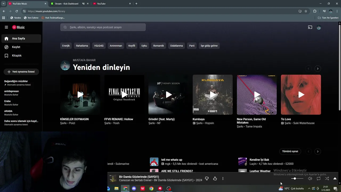Open Keşfet in the sidebar
This screenshot has height=192, width=341.
(x=21, y=47)
